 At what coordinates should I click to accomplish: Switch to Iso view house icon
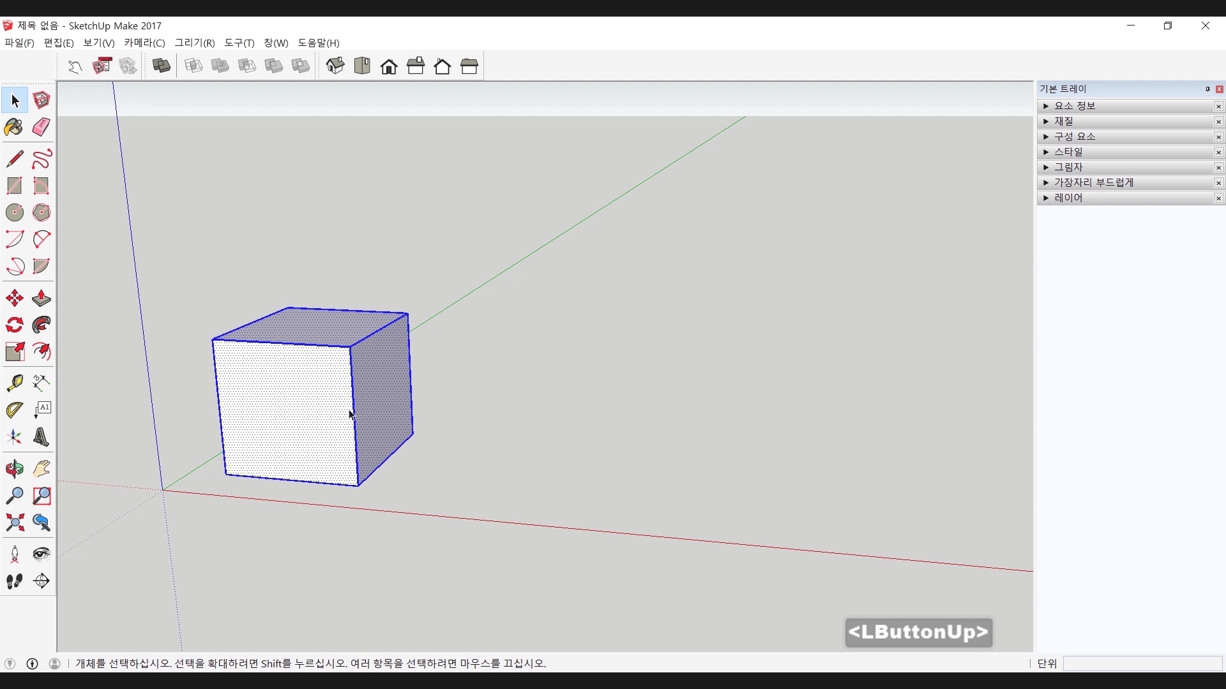pyautogui.click(x=335, y=66)
